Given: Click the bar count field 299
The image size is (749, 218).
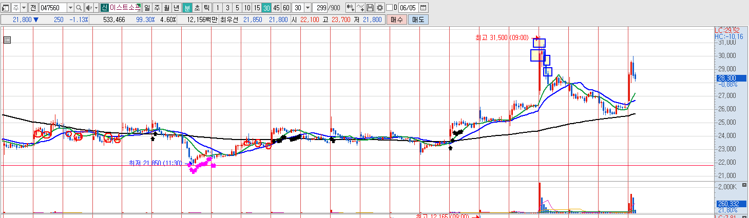Looking at the screenshot, I should tap(320, 8).
